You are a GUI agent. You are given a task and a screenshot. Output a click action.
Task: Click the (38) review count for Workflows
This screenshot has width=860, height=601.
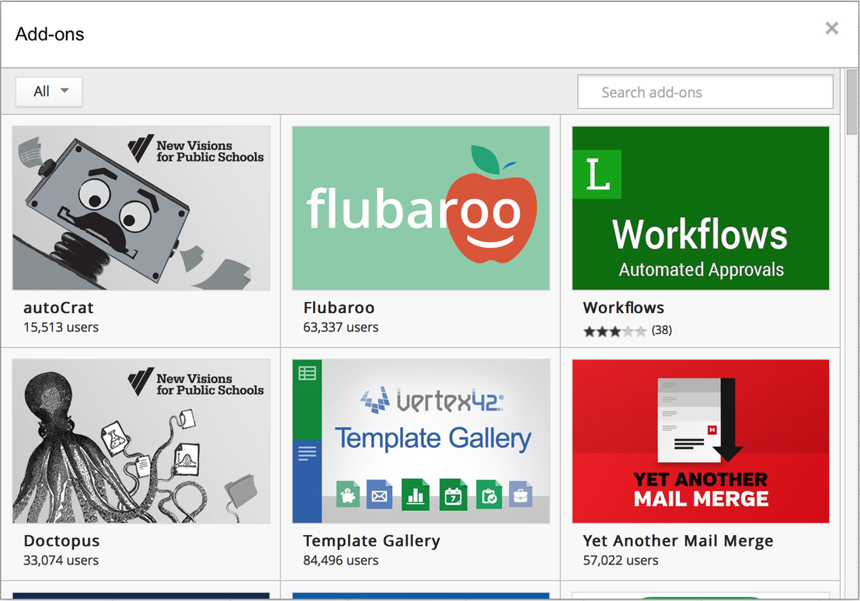point(661,330)
